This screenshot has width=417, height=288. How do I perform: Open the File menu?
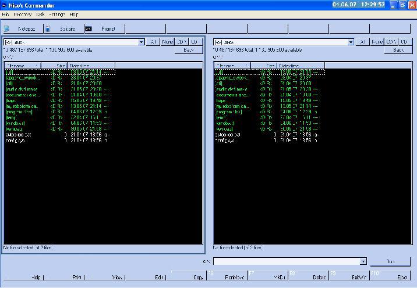pos(5,15)
